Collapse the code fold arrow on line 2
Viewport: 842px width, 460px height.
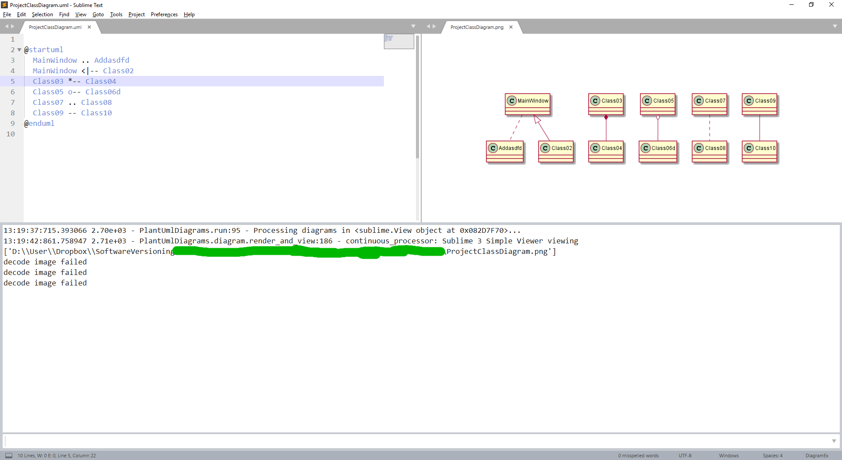tap(18, 50)
